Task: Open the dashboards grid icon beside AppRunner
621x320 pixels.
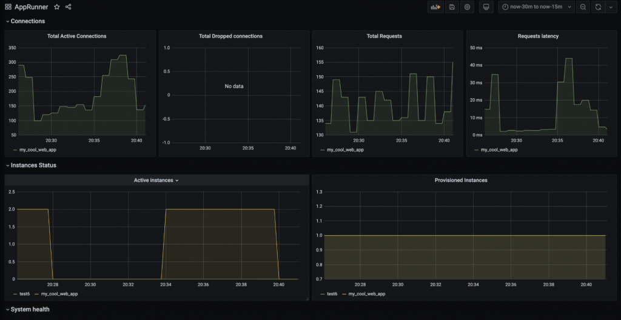Action: point(8,7)
